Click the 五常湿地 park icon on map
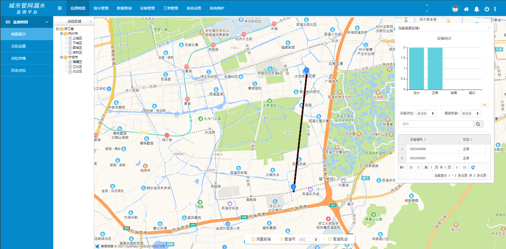 click(269, 101)
